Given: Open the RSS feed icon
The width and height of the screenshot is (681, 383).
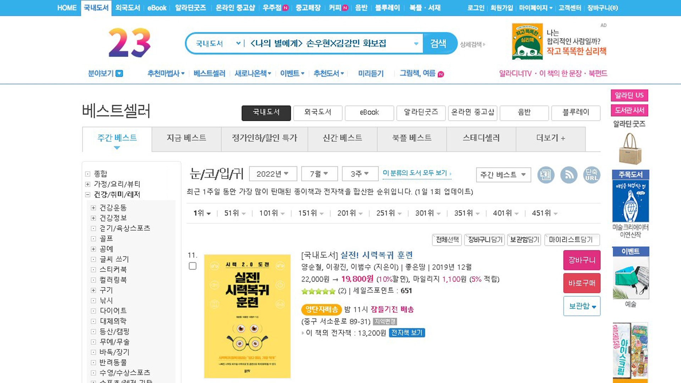Looking at the screenshot, I should coord(569,175).
